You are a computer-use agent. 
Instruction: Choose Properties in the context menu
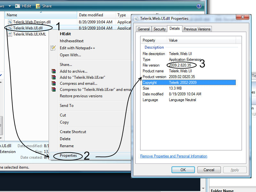point(68,156)
